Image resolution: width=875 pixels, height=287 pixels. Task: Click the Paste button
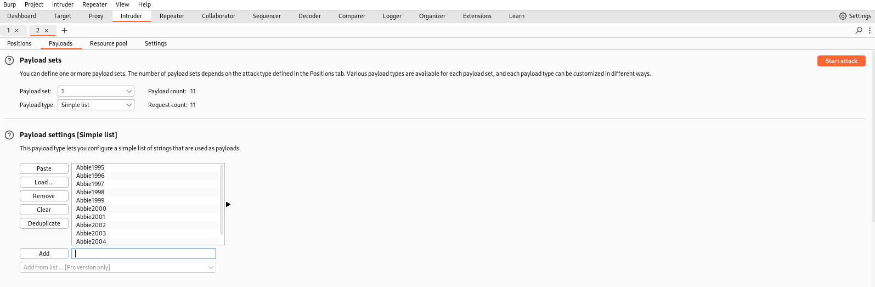pos(44,168)
